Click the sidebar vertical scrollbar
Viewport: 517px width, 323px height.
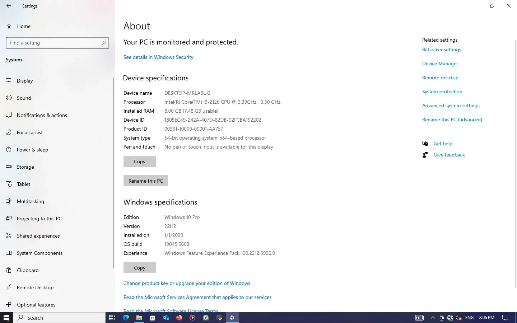[x=114, y=173]
